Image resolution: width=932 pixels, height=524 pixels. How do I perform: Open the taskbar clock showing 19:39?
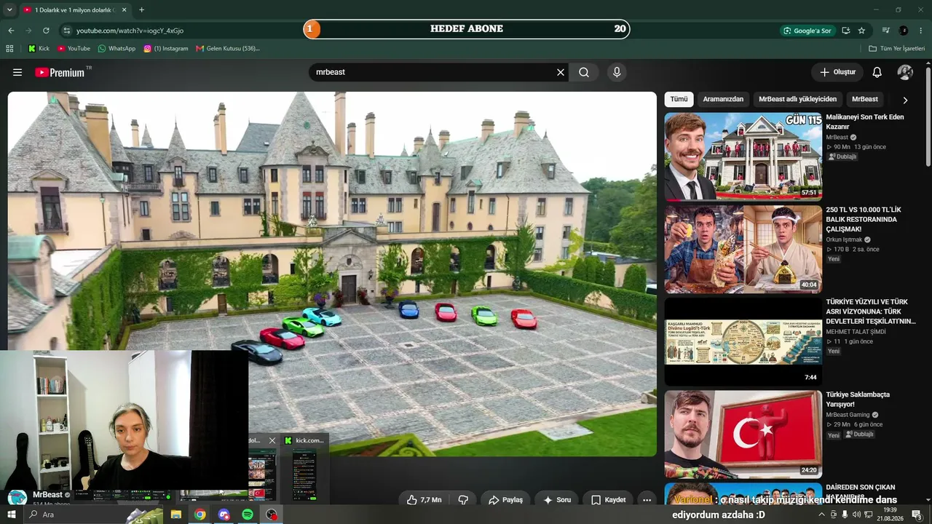click(x=890, y=515)
